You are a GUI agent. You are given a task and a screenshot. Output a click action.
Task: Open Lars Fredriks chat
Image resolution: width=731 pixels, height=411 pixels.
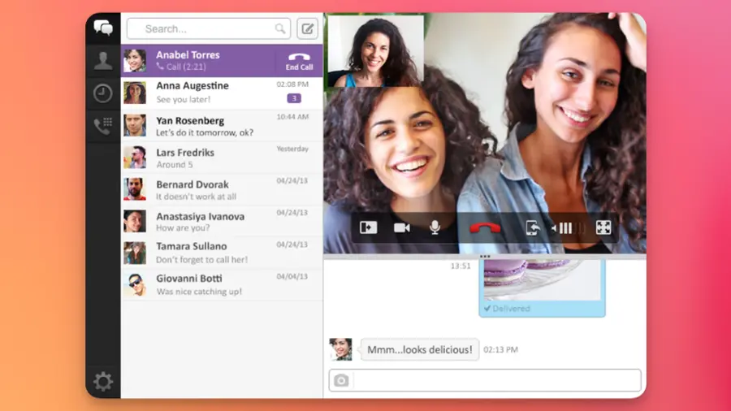tap(222, 158)
